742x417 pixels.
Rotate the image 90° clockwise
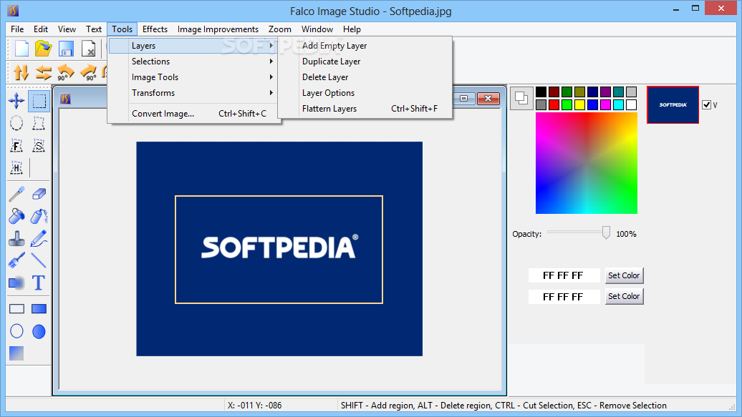coord(89,72)
